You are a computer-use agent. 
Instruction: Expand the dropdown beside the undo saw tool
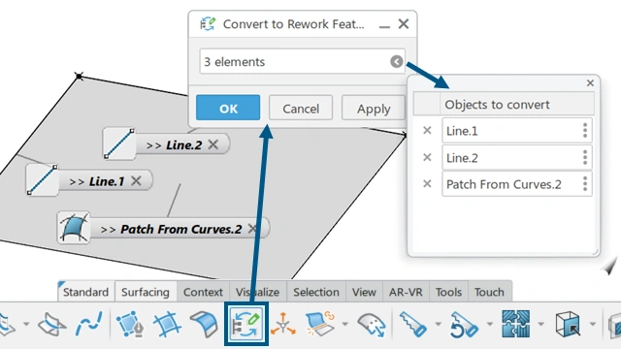489,324
